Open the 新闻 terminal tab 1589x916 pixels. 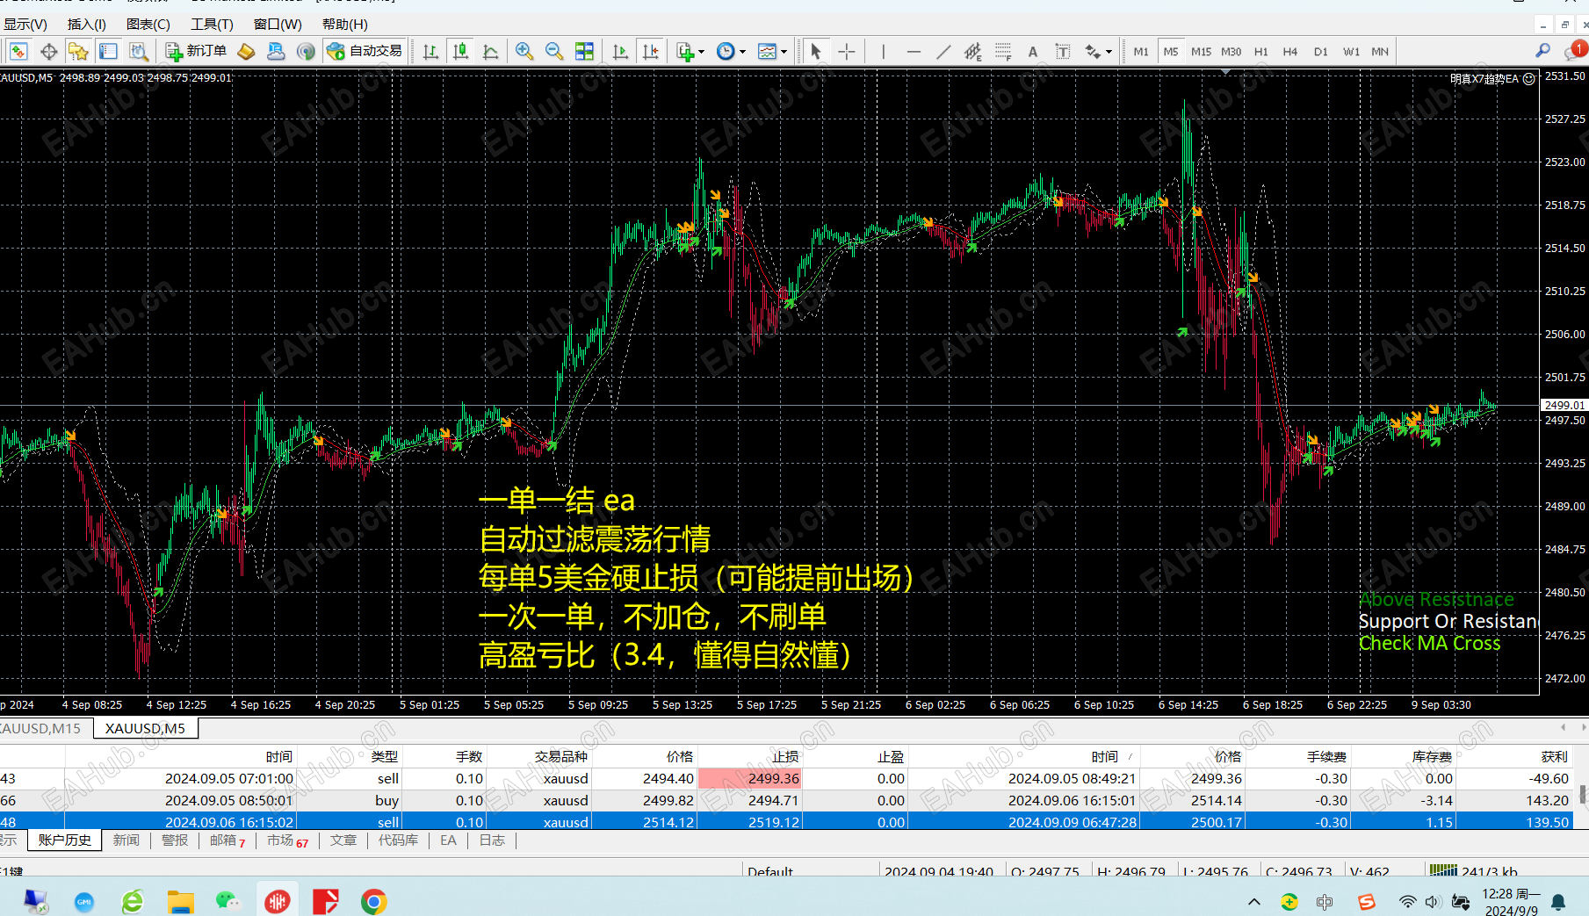coord(126,840)
